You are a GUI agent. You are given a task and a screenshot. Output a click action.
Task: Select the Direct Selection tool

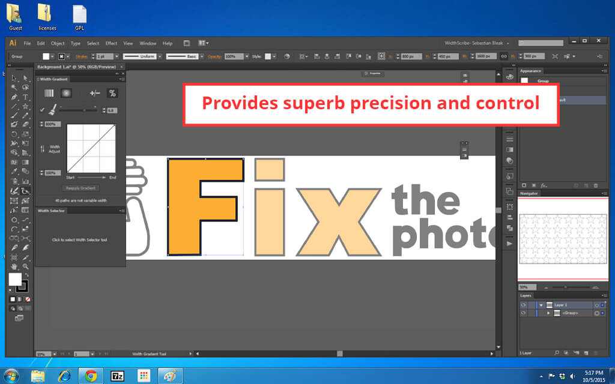[25, 78]
